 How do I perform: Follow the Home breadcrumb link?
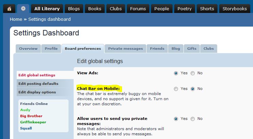[x=16, y=19]
